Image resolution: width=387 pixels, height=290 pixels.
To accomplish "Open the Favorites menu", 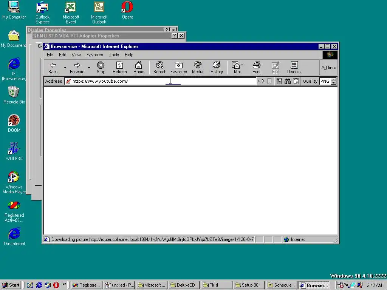I will 94,55.
